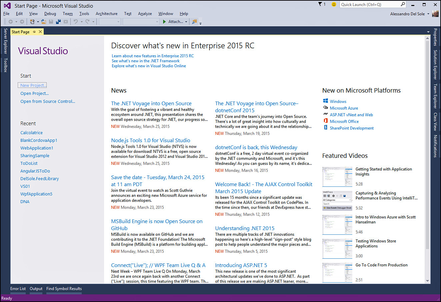441x302 pixels.
Task: Click the Redo toolbar icon
Action: 87,22
